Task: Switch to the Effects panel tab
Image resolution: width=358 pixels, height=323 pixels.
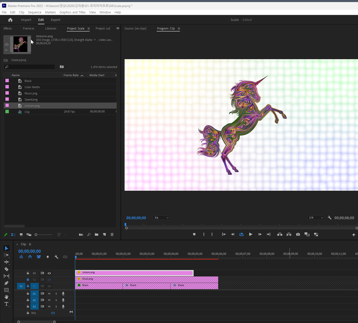Action: click(8, 28)
